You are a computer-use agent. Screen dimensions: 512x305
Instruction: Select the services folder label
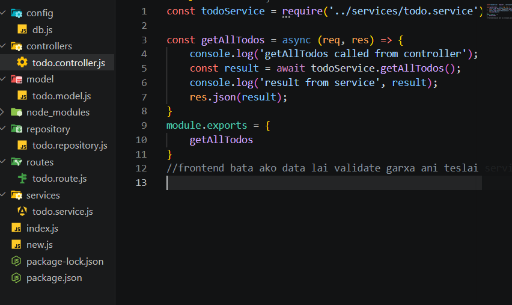click(43, 195)
